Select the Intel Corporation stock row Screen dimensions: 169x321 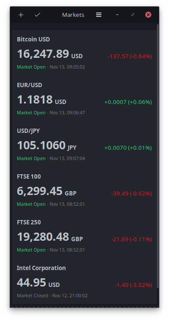tap(84, 281)
